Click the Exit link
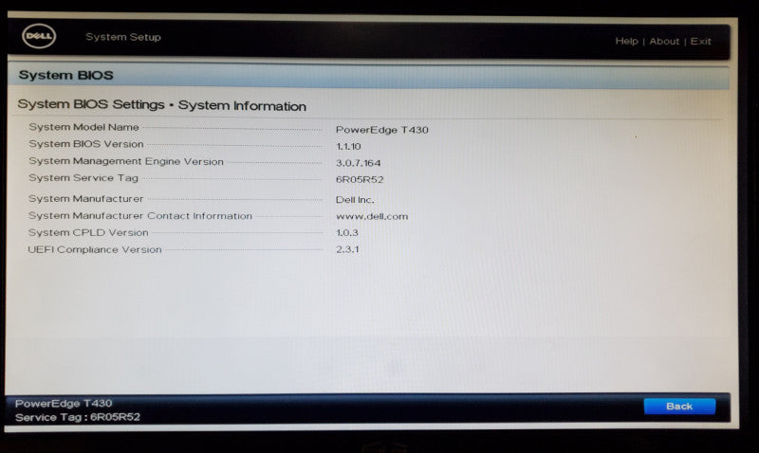 coord(700,41)
